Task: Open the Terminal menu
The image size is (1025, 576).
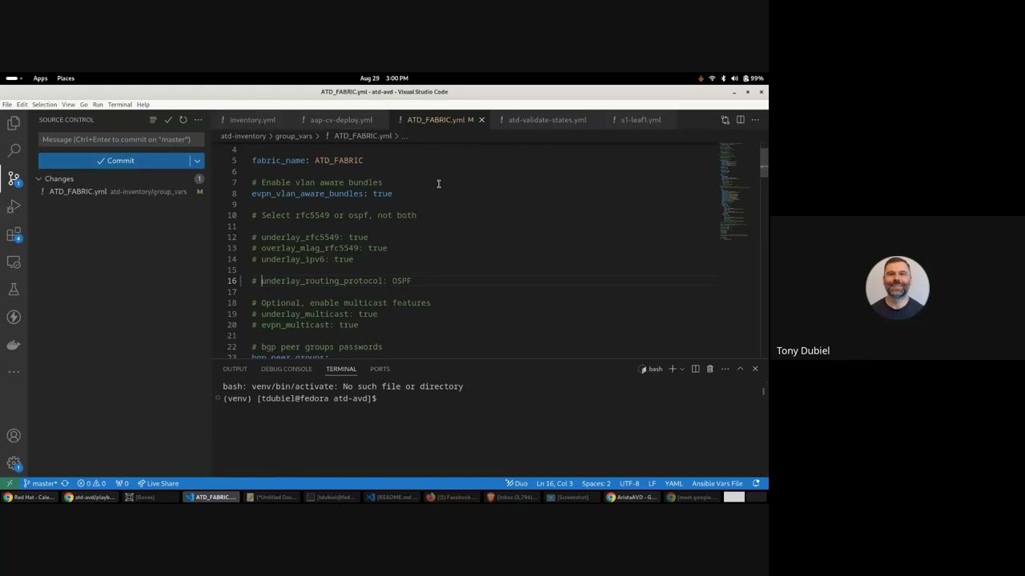Action: pyautogui.click(x=120, y=105)
